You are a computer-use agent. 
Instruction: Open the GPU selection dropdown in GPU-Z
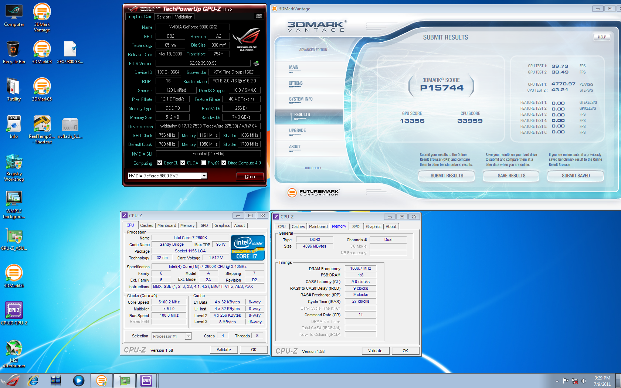point(204,176)
